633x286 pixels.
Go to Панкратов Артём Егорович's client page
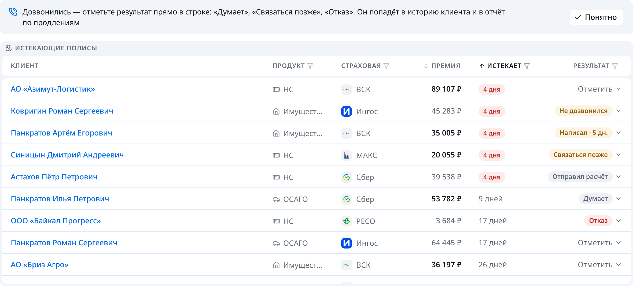61,133
